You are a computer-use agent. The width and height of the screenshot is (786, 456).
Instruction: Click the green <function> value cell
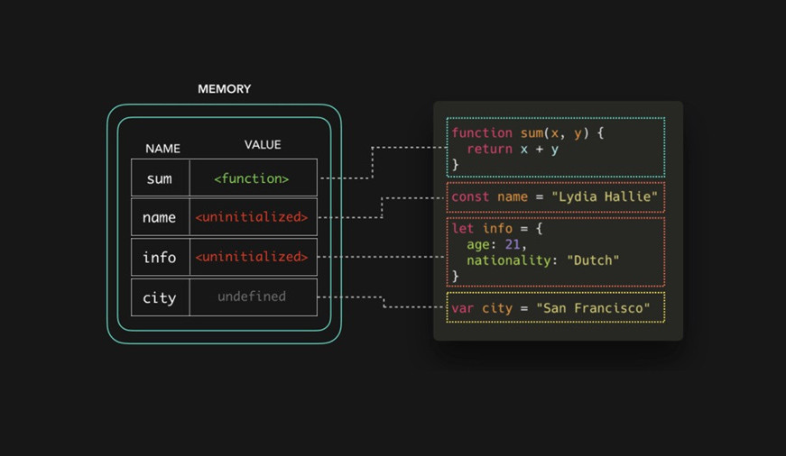coord(252,178)
